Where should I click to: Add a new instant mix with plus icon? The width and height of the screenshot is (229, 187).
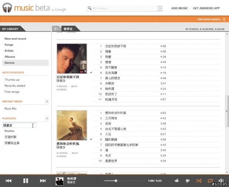point(47,102)
